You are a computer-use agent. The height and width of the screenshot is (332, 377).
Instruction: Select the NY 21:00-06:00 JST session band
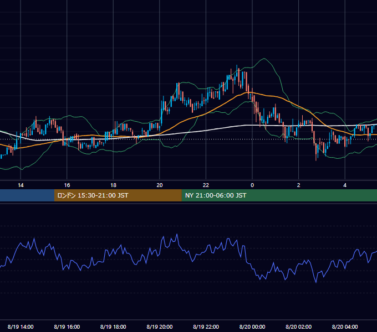279,195
